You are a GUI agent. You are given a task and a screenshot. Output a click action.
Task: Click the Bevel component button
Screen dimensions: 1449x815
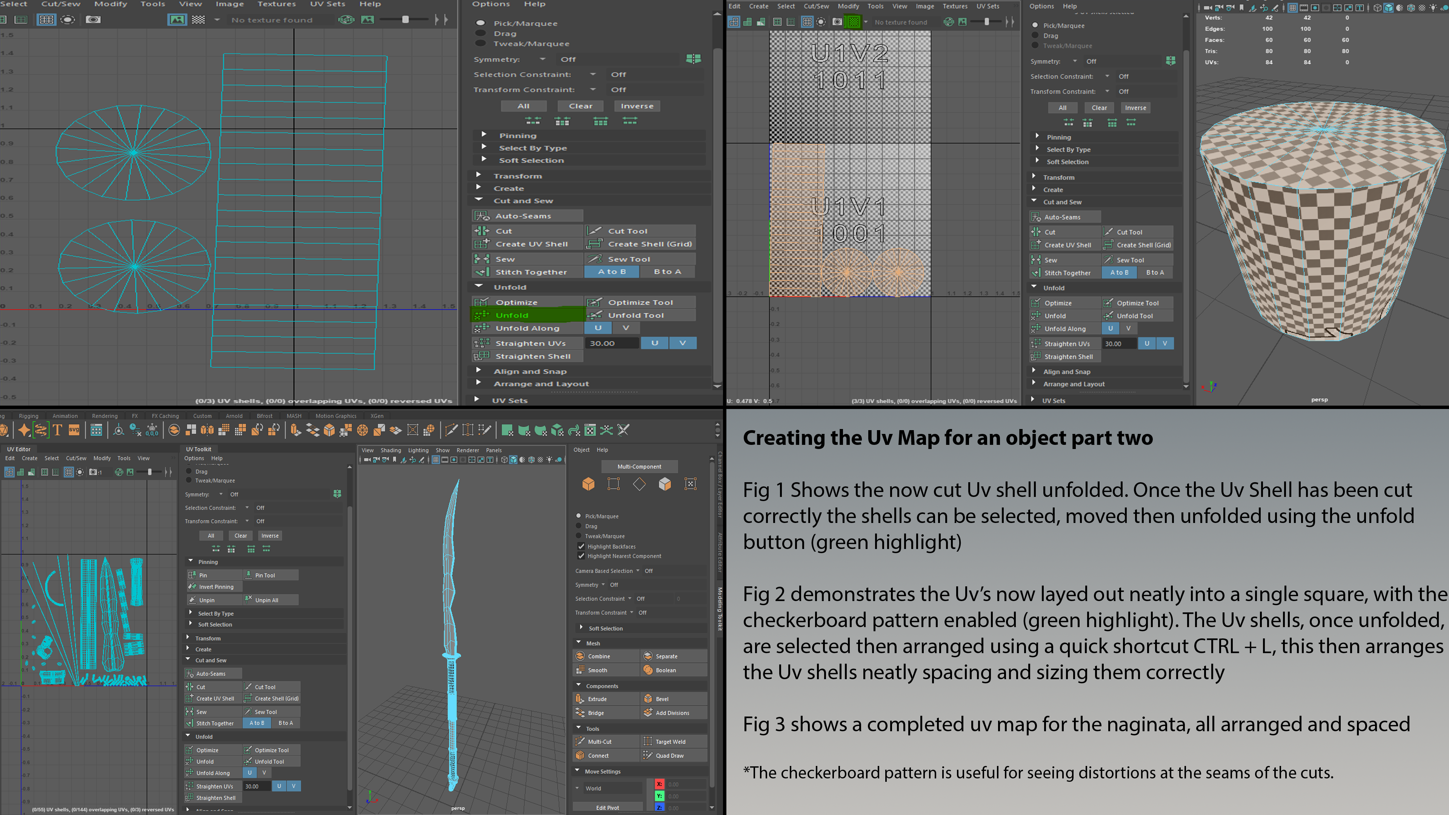click(x=661, y=699)
